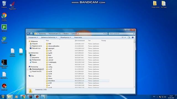
Task: Open the view options dropdown arrow
Action: pyautogui.click(x=125, y=37)
